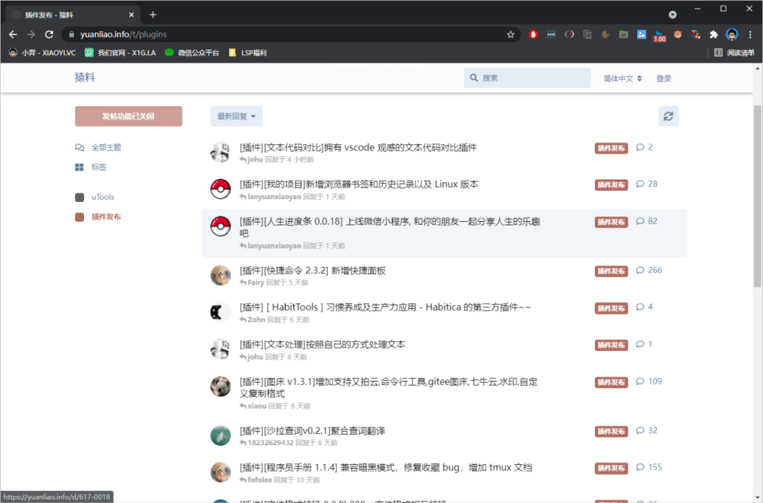Open the HabitTools 习惯养成 post
The height and width of the screenshot is (503, 763).
coord(385,307)
